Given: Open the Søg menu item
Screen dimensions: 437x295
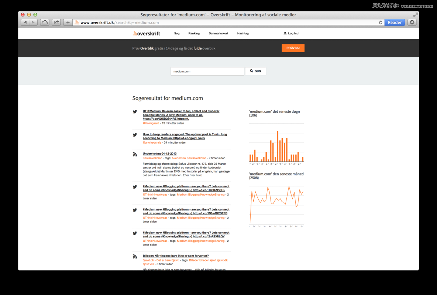Looking at the screenshot, I should [x=177, y=33].
